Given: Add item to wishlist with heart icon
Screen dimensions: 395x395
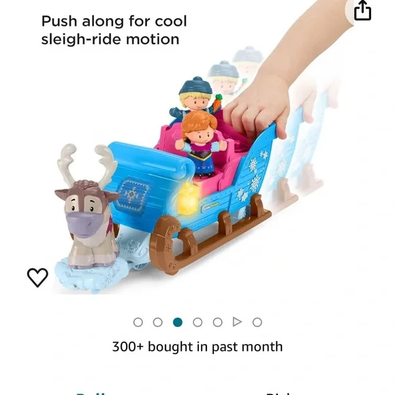Looking at the screenshot, I should [37, 278].
